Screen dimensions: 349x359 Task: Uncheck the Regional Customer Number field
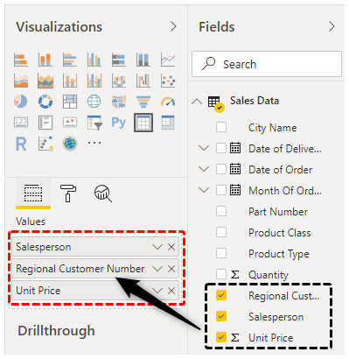coord(221,295)
